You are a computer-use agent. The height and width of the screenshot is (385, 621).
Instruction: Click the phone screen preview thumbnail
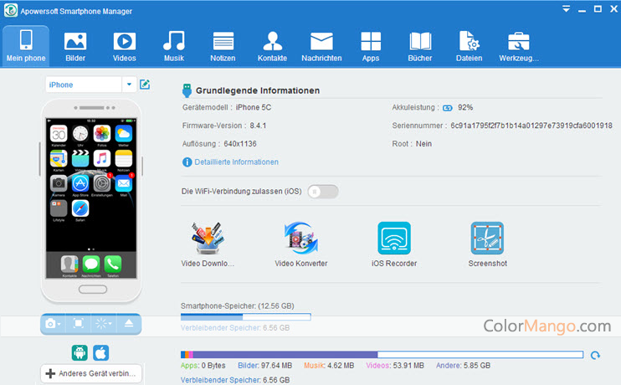coord(91,198)
